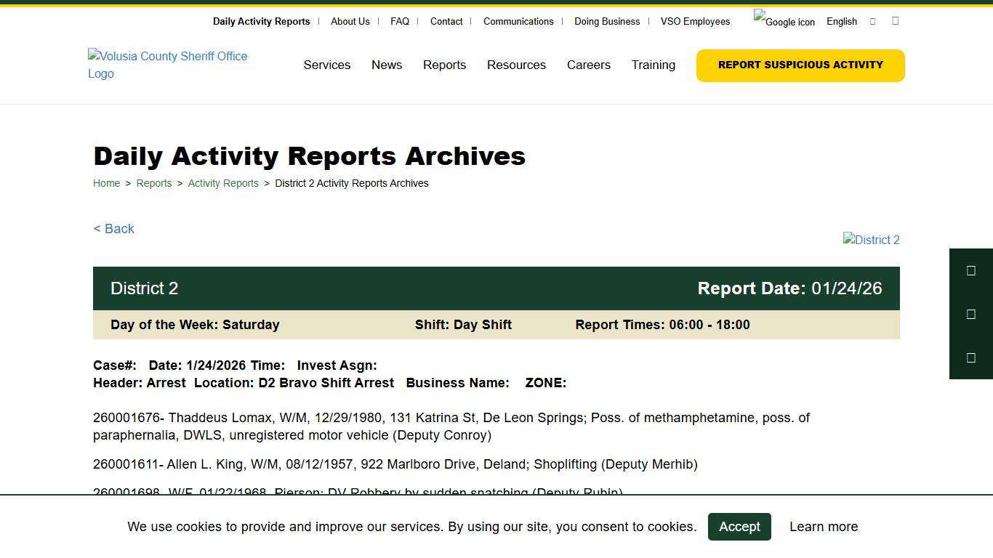The height and width of the screenshot is (558, 993).
Task: Click the search icon in the header
Action: click(895, 21)
